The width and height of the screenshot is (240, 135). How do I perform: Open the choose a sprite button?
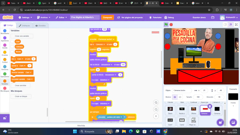click(x=220, y=122)
